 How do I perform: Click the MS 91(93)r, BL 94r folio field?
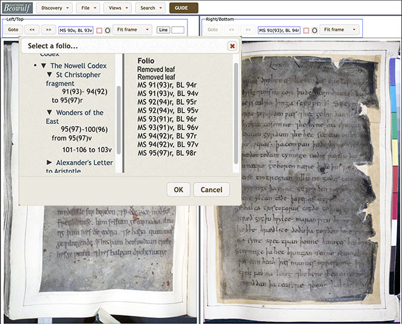[x=279, y=30]
